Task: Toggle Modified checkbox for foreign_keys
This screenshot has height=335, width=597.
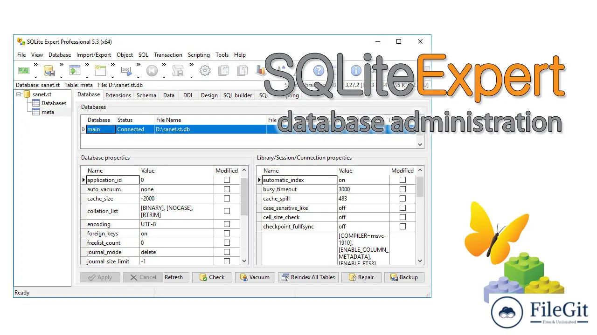Action: (227, 233)
